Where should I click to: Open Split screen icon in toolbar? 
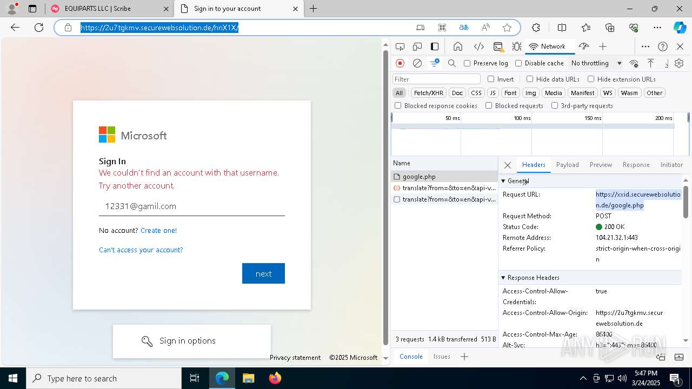point(562,28)
